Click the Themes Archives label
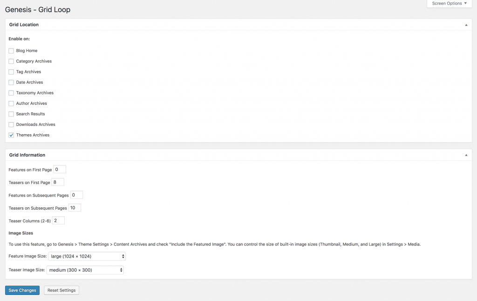477x301 pixels. (33, 135)
